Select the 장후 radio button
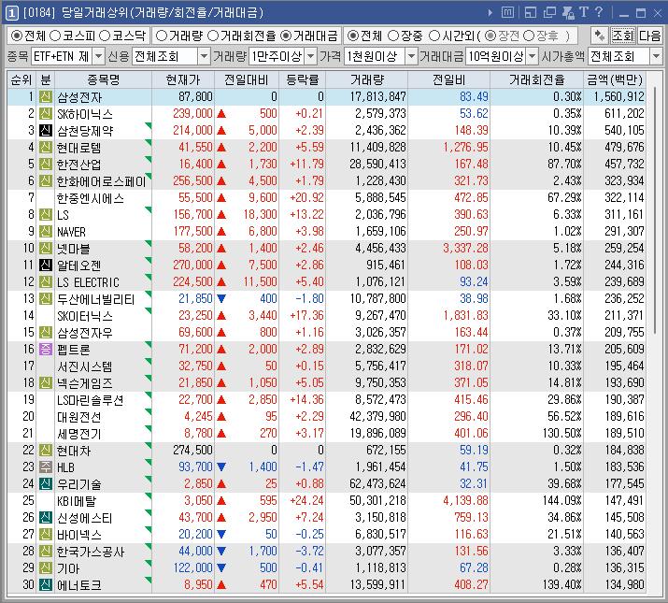Viewport: 668px width, 603px height. coord(529,36)
